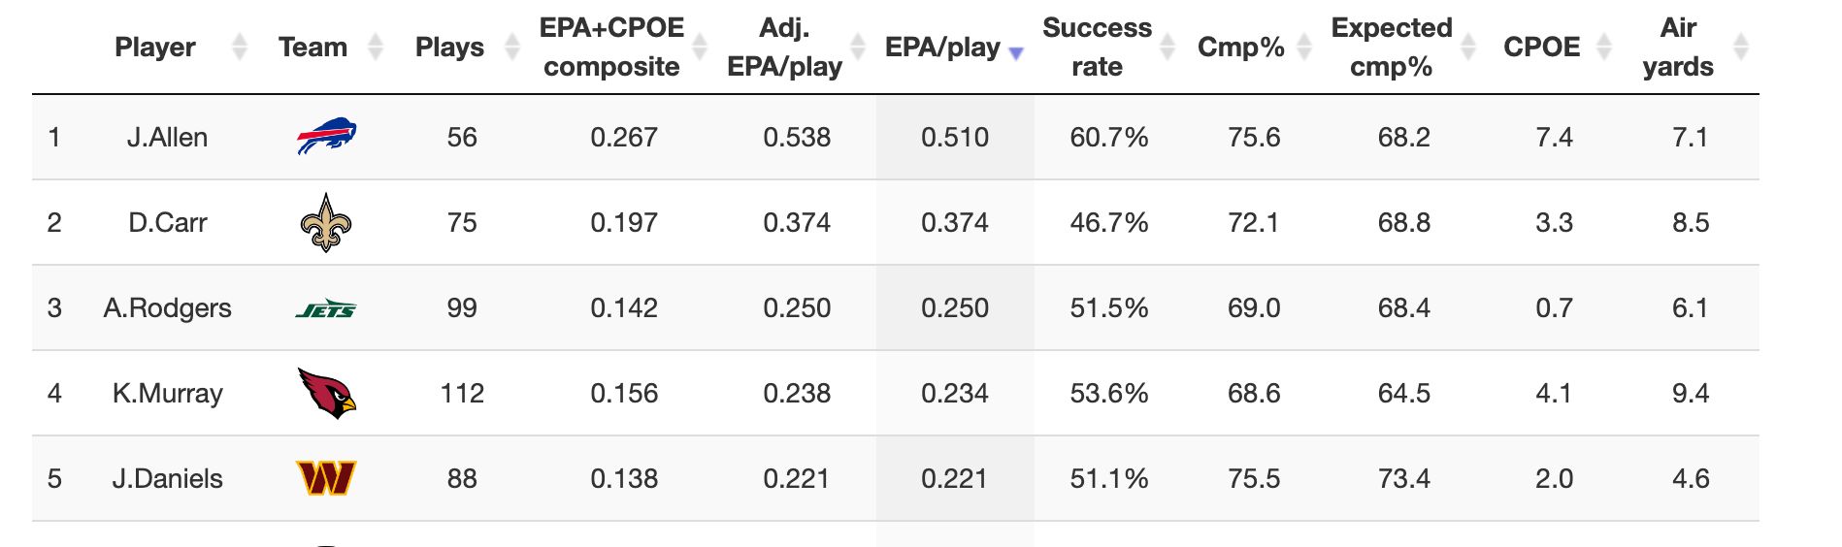Sort by EPA+CPOE composite column arrows
Viewport: 1842px width, 547px height.
click(699, 47)
